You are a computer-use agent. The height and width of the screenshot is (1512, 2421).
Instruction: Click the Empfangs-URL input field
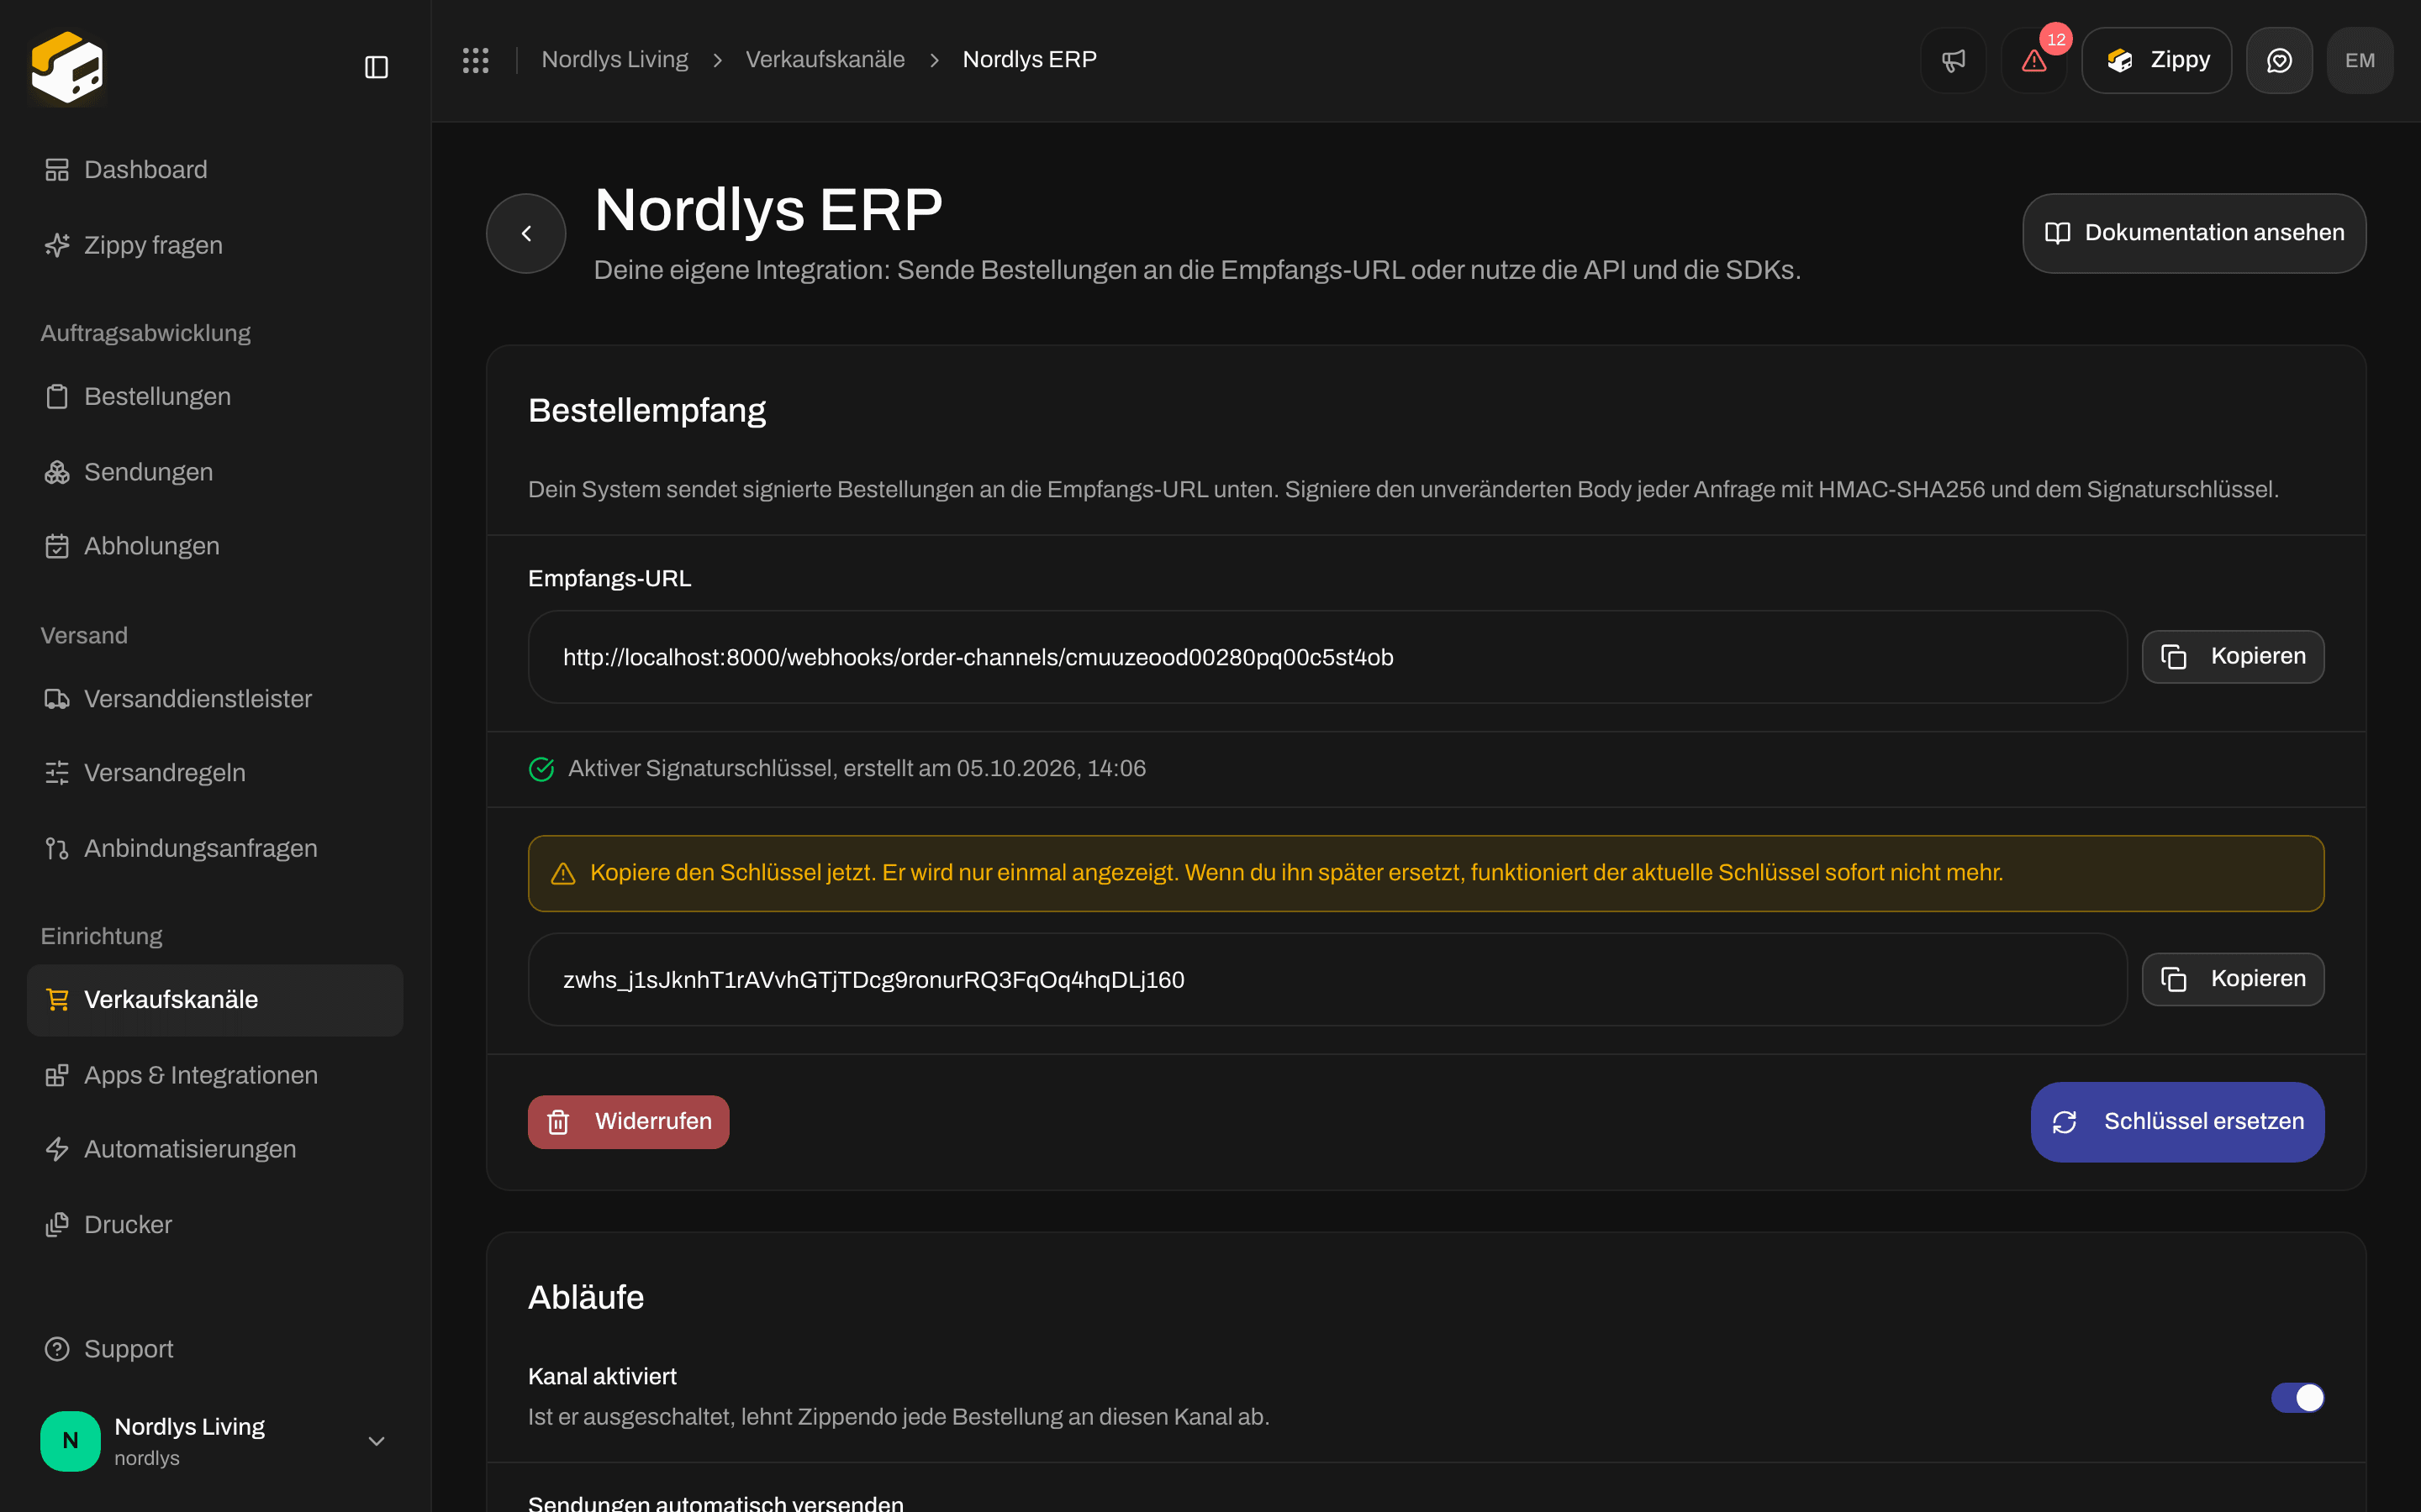pos(1327,657)
